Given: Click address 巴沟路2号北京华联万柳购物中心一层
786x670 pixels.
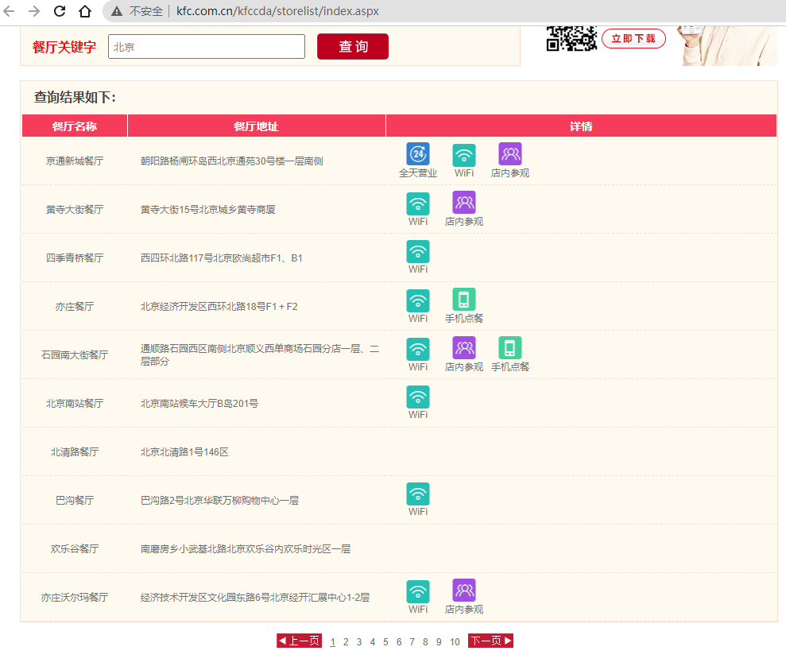Looking at the screenshot, I should (x=219, y=500).
